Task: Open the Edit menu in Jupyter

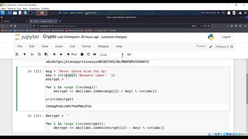Action: [32, 46]
